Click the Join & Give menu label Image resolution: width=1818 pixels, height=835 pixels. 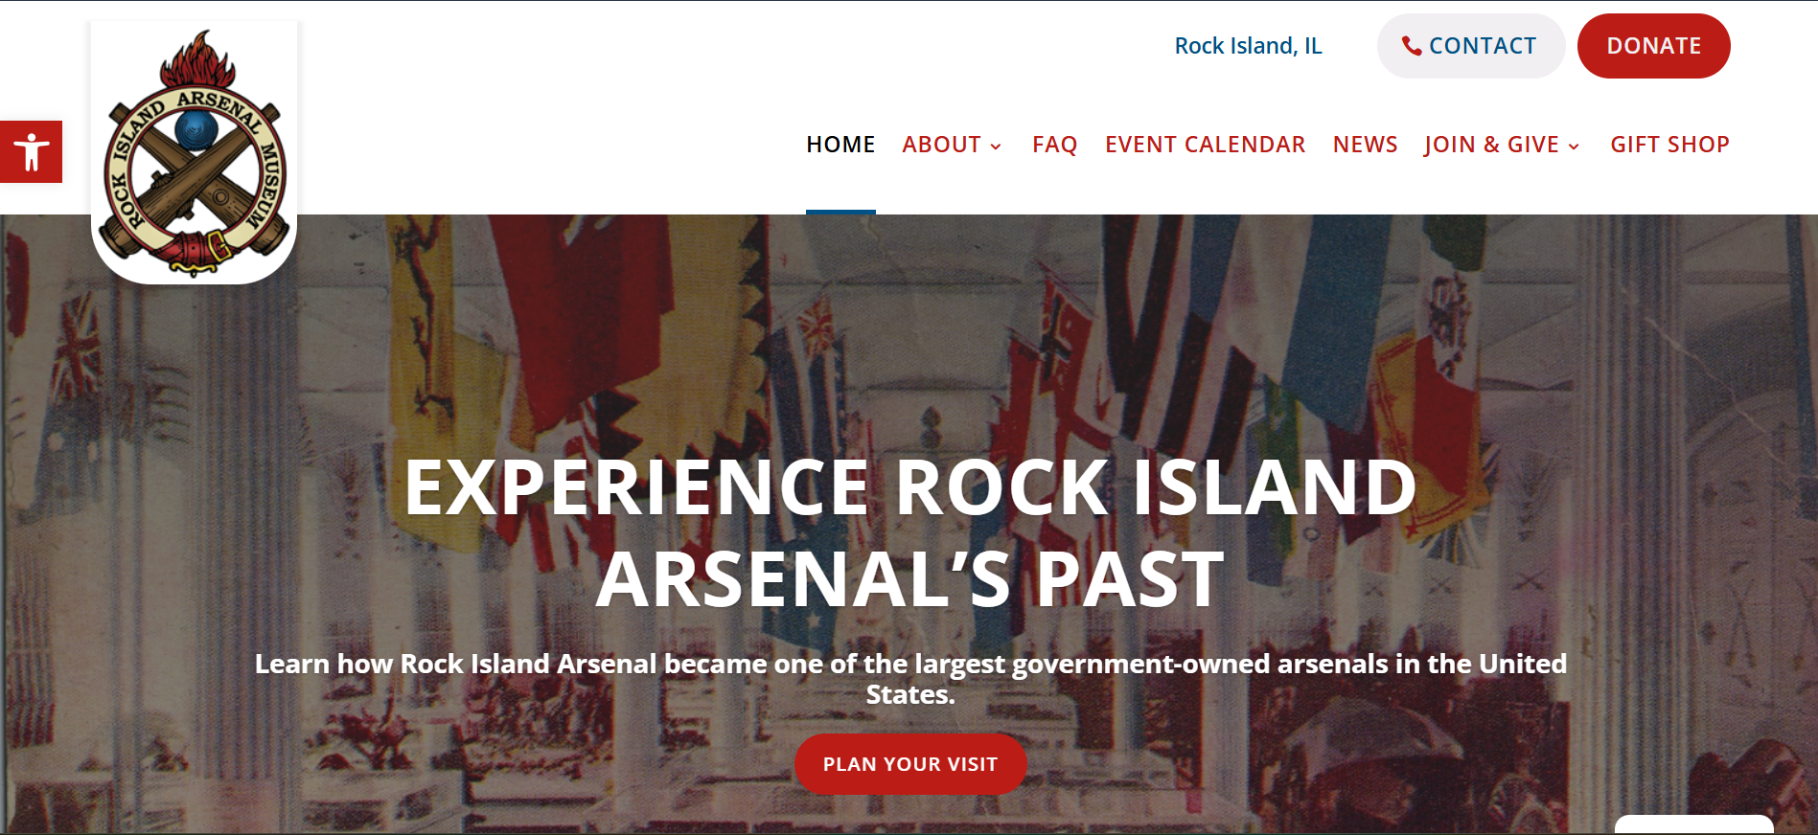coord(1491,145)
